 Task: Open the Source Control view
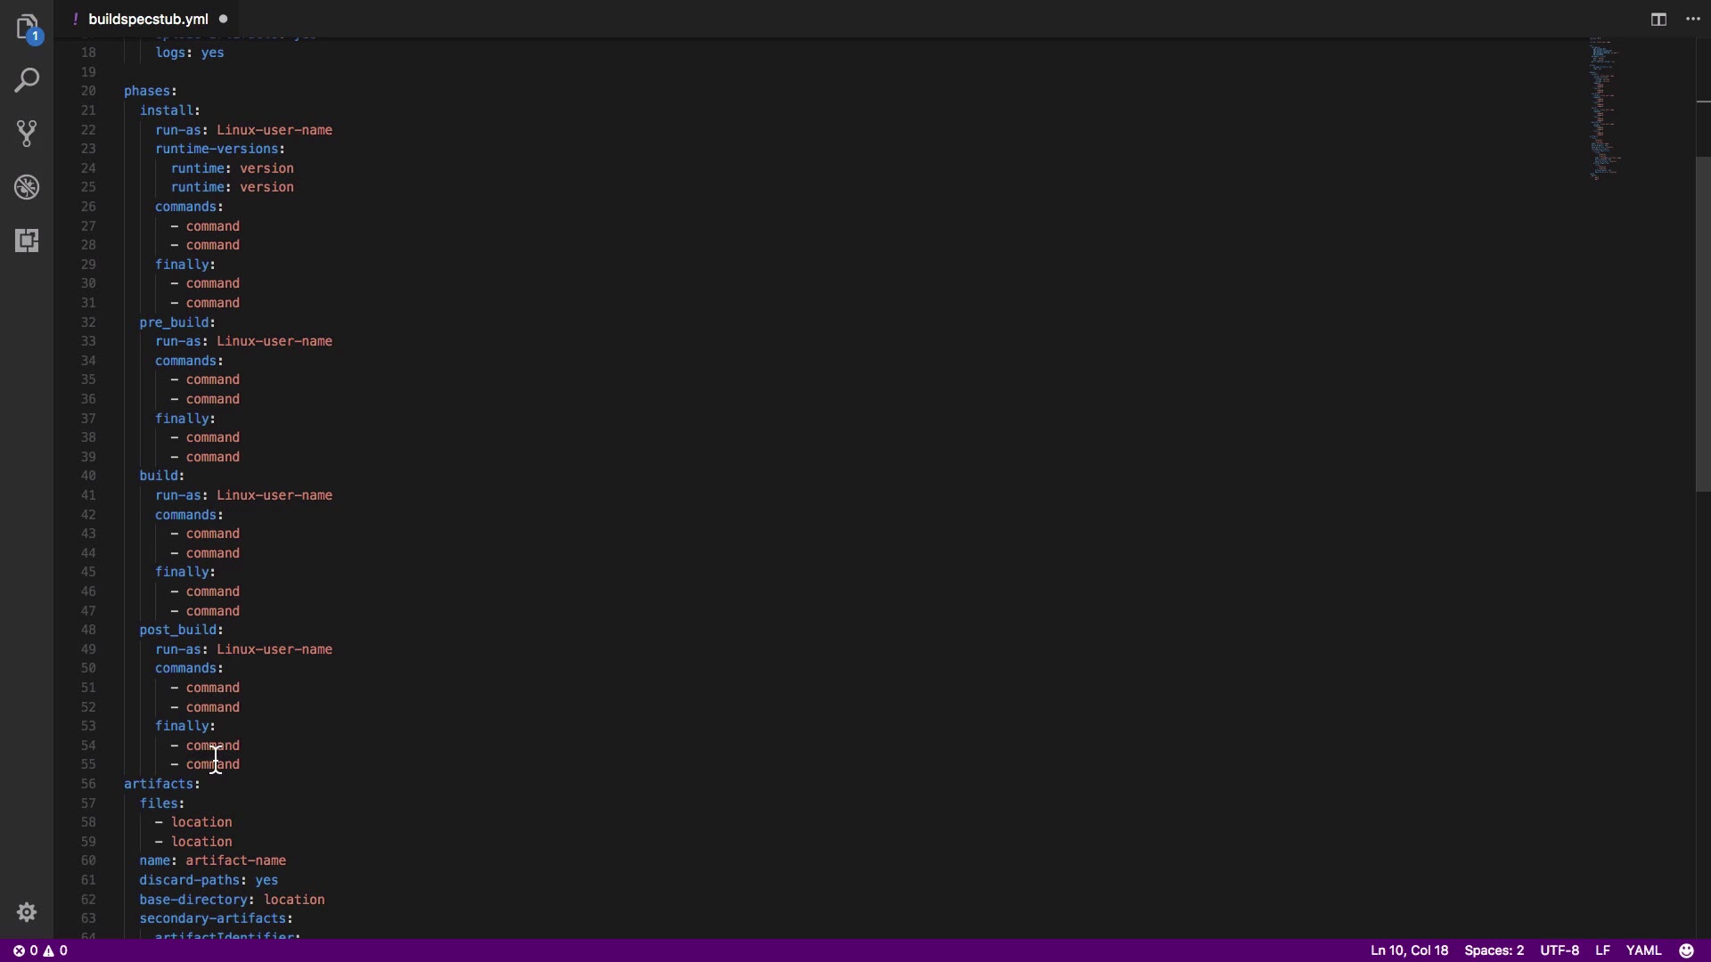click(27, 134)
